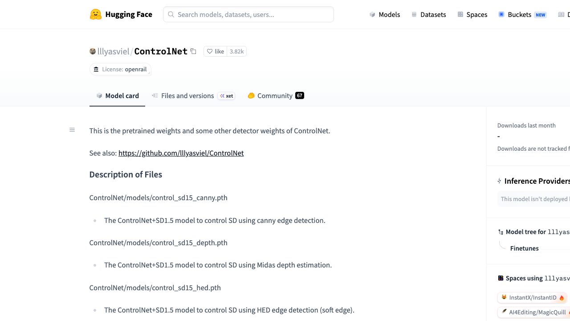Click the Community hands emoji icon

[x=251, y=95]
